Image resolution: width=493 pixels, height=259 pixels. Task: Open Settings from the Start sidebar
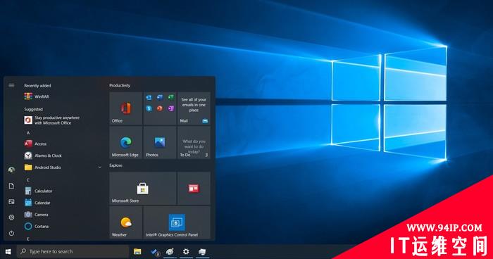click(x=12, y=217)
